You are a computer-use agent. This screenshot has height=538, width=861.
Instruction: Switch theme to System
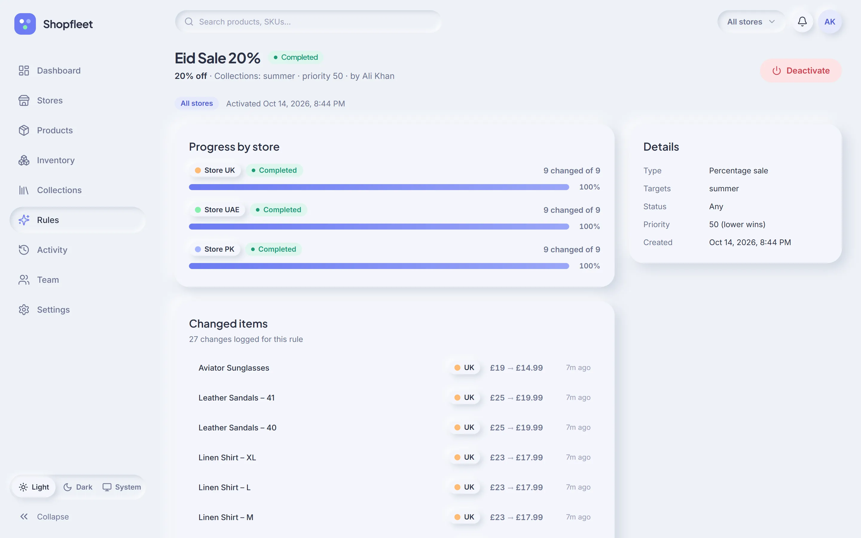click(x=122, y=487)
